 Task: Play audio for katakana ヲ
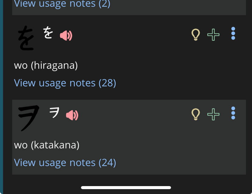[x=72, y=116]
